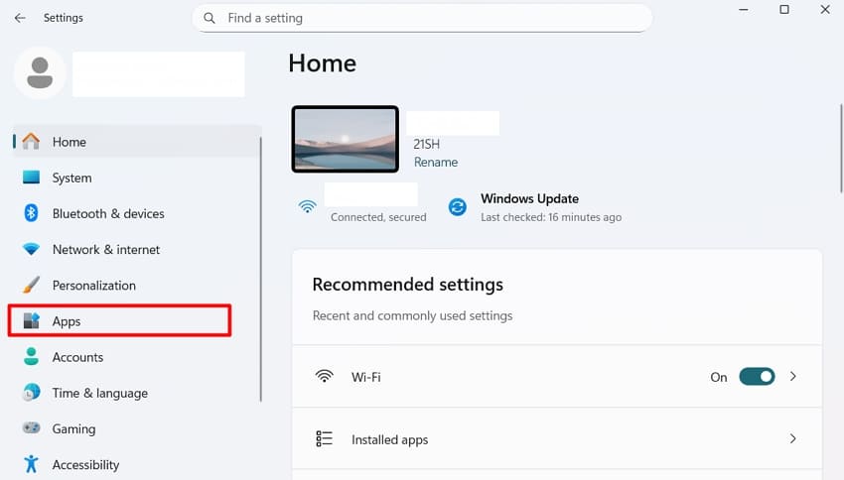Open Time & language label
The image size is (844, 480).
coord(100,393)
